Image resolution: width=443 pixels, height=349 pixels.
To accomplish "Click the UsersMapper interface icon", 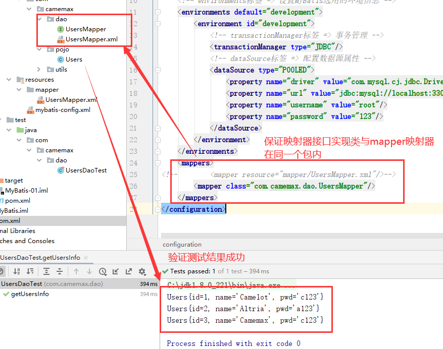I will 61,29.
